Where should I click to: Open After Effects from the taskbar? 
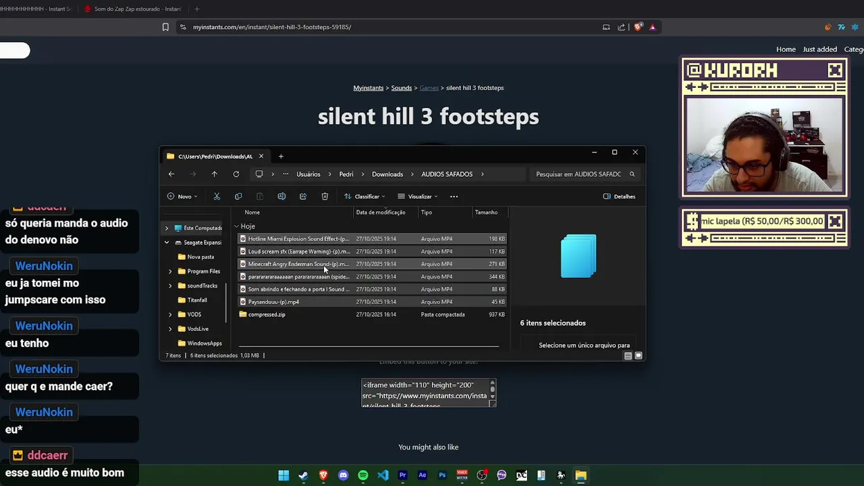(423, 475)
